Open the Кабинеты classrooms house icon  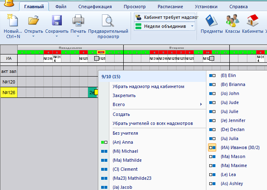point(252,20)
